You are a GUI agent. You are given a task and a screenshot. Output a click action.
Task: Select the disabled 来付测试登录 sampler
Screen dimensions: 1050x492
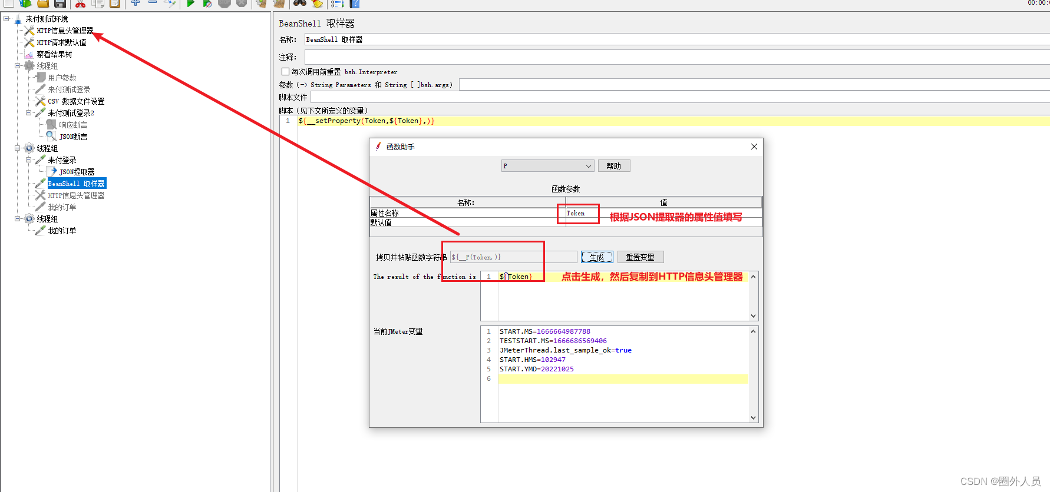[x=69, y=89]
